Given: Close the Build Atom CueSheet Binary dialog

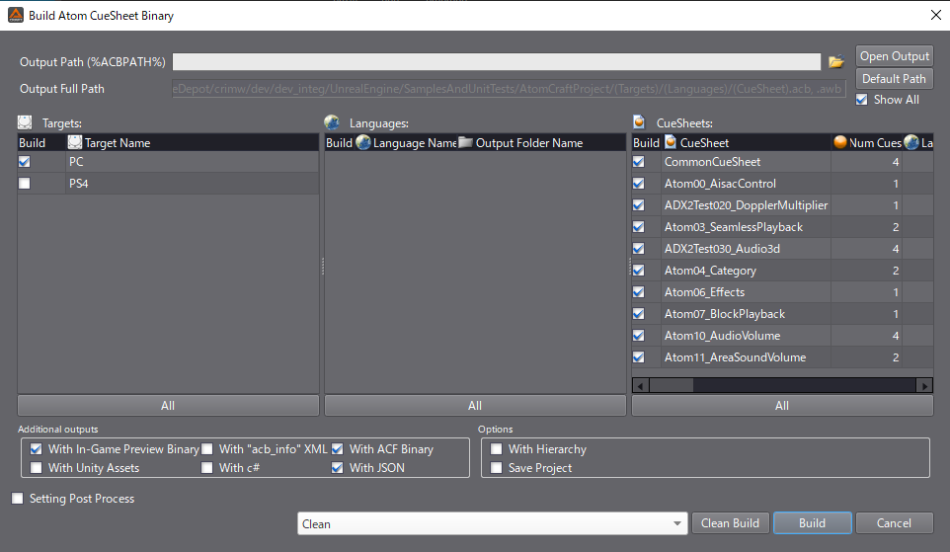Looking at the screenshot, I should pyautogui.click(x=935, y=15).
